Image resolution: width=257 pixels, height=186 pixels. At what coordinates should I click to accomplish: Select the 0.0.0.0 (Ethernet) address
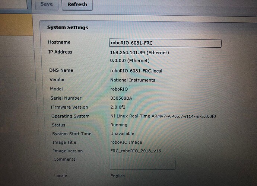pos(130,61)
